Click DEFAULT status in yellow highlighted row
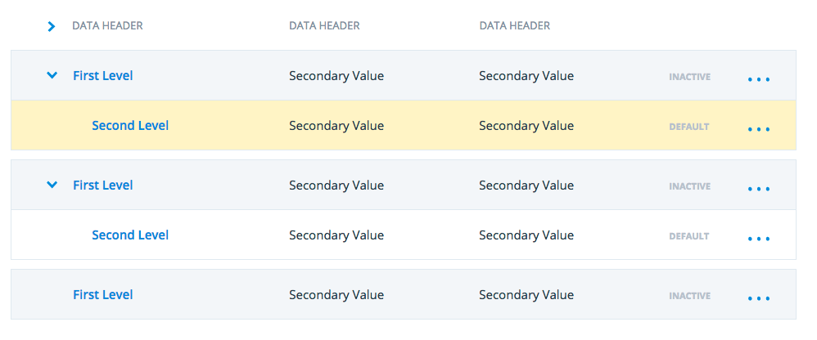817x340 pixels. pos(688,127)
